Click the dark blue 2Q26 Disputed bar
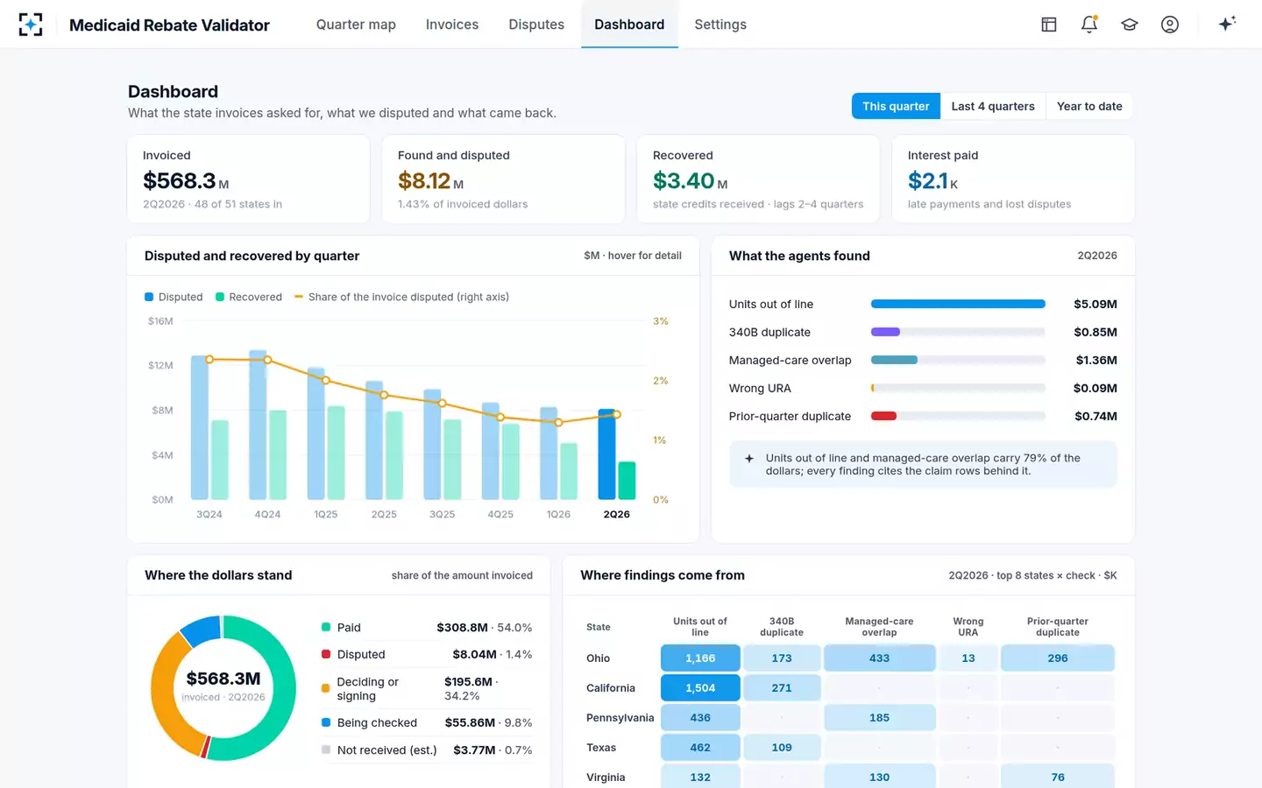The image size is (1262, 788). [x=606, y=454]
